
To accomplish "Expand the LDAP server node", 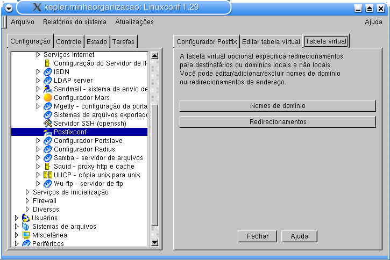I will pyautogui.click(x=38, y=81).
